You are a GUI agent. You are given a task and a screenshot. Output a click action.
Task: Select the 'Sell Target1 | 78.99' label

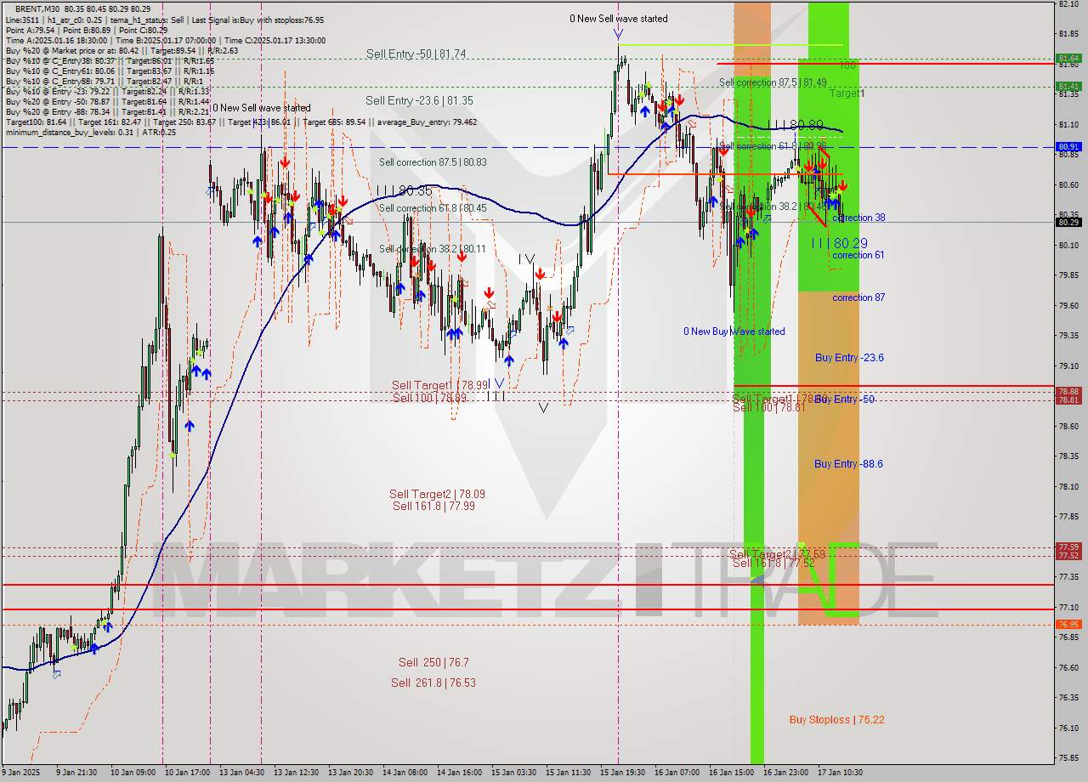tap(440, 385)
